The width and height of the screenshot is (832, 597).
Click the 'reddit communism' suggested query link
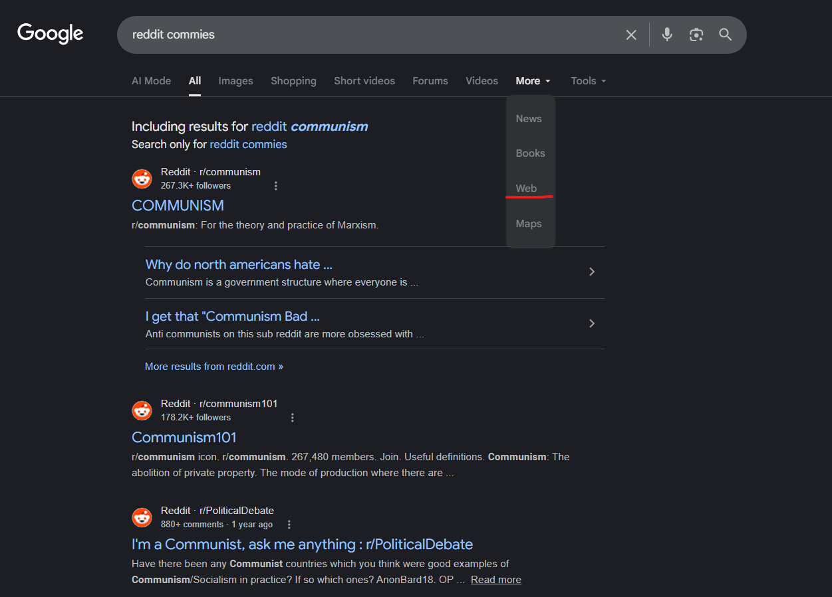(x=309, y=126)
